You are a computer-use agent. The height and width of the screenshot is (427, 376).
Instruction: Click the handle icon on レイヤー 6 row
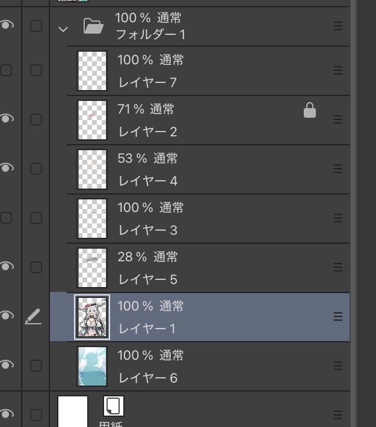tap(338, 366)
